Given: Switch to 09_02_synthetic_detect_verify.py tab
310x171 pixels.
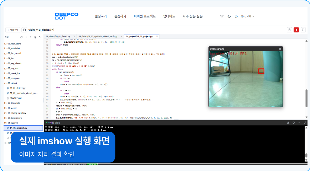Looking at the screenshot, I should click(98, 36).
